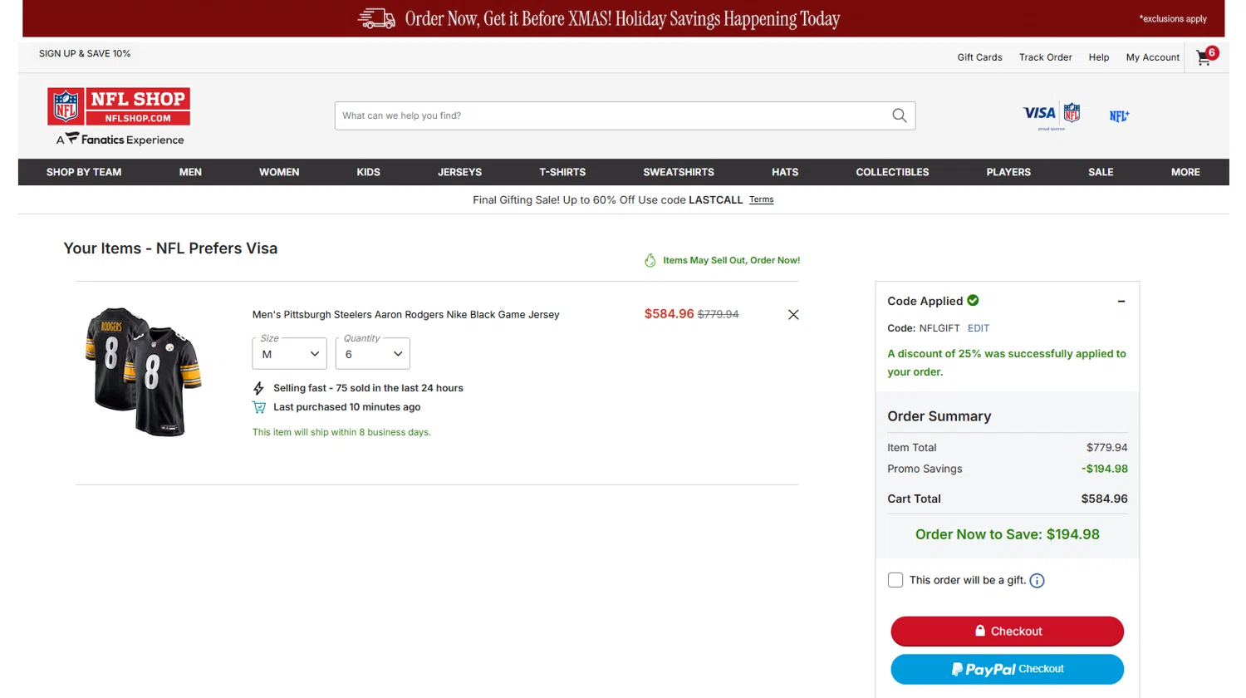1246x698 pixels.
Task: Open the Gift Cards link
Action: pyautogui.click(x=979, y=57)
